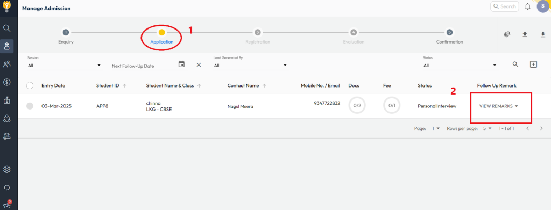Viewport: 551px width, 210px height.
Task: Click the globe search icon
Action: click(507, 34)
